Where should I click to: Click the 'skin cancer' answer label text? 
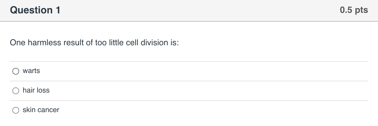click(x=41, y=110)
